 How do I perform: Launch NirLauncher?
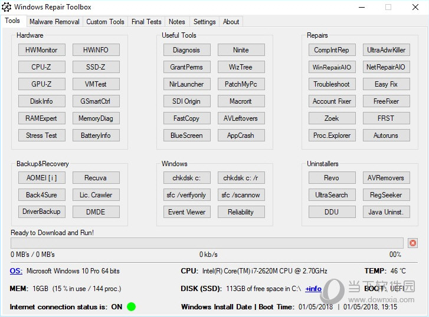187,84
